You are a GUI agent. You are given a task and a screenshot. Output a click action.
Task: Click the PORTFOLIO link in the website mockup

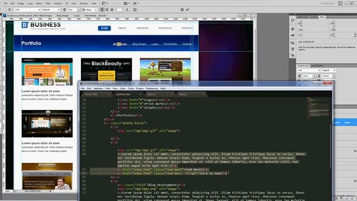click(165, 28)
